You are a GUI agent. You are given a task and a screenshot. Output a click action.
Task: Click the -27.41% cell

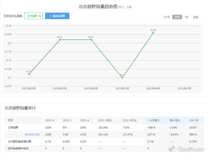tap(128, 134)
